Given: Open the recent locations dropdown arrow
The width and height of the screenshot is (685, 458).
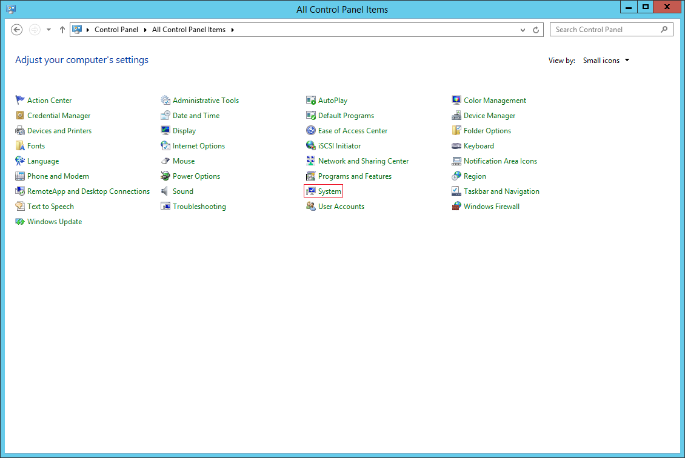Looking at the screenshot, I should click(x=48, y=30).
